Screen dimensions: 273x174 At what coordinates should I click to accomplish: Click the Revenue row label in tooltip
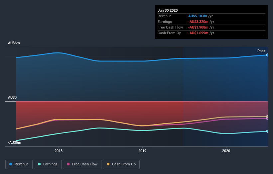(x=165, y=16)
